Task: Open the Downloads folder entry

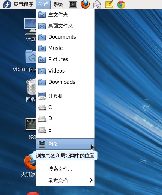Action: 65,82
